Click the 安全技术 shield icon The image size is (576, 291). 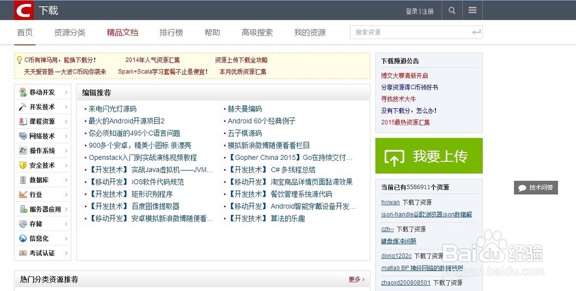(23, 165)
